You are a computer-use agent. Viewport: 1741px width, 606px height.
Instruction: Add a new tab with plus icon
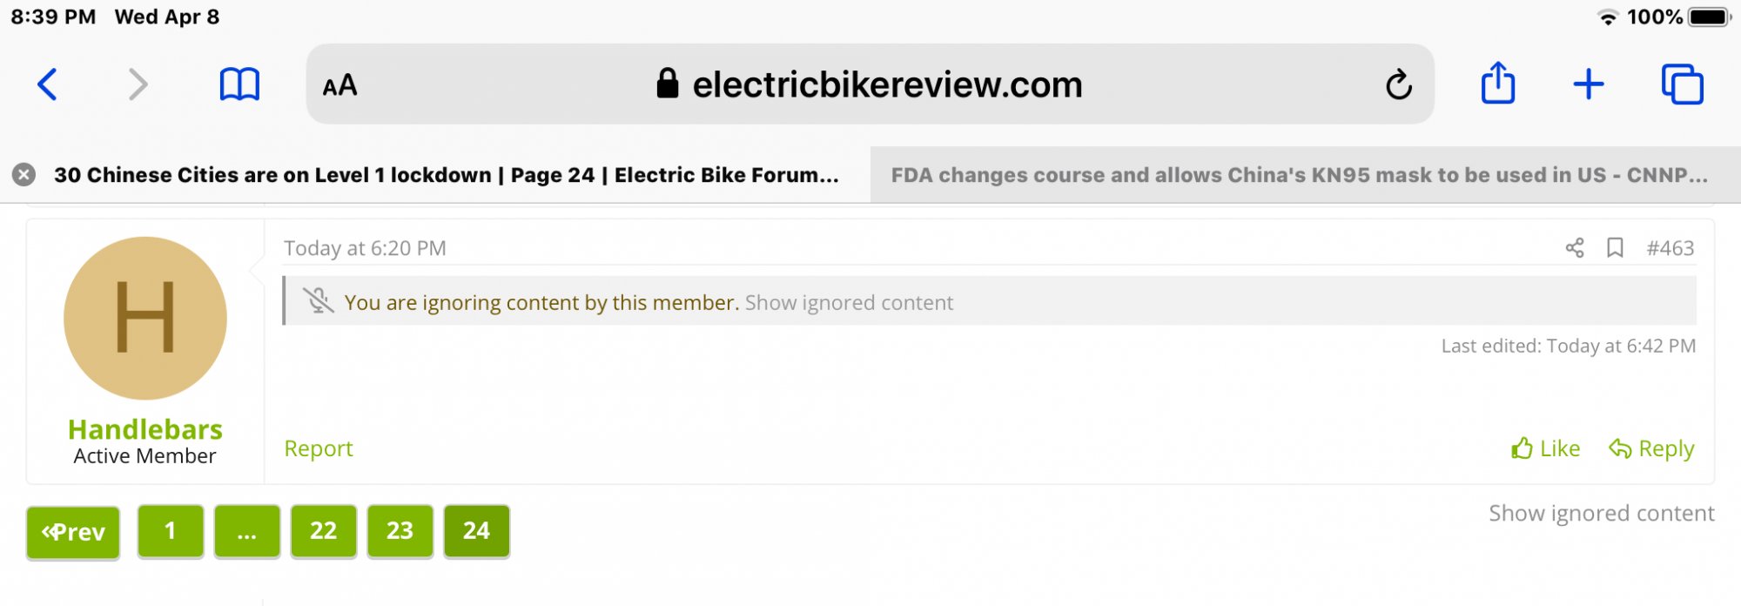[x=1589, y=84]
